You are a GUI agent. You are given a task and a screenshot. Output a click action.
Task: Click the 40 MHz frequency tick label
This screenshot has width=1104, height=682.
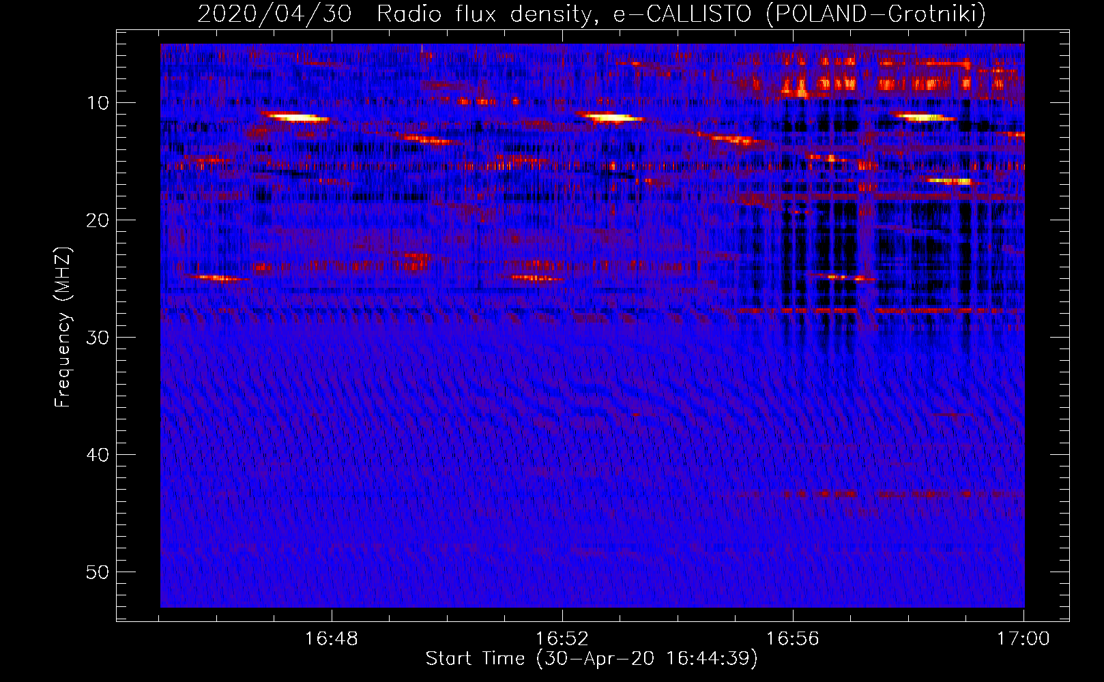click(98, 455)
